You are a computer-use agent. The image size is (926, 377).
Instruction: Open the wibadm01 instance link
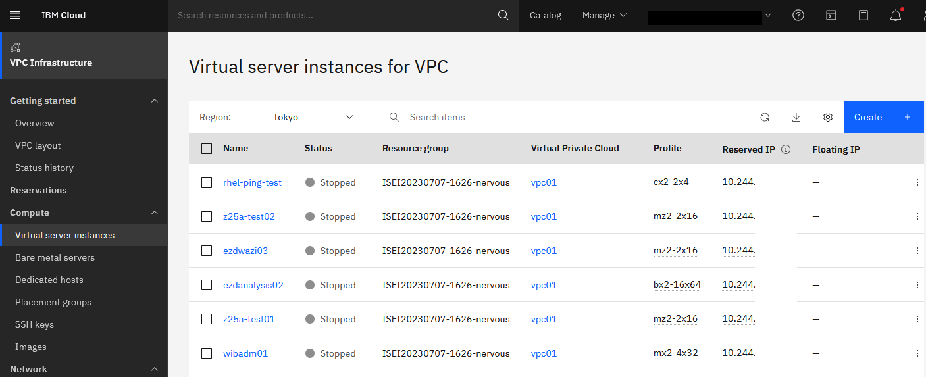[x=245, y=353]
